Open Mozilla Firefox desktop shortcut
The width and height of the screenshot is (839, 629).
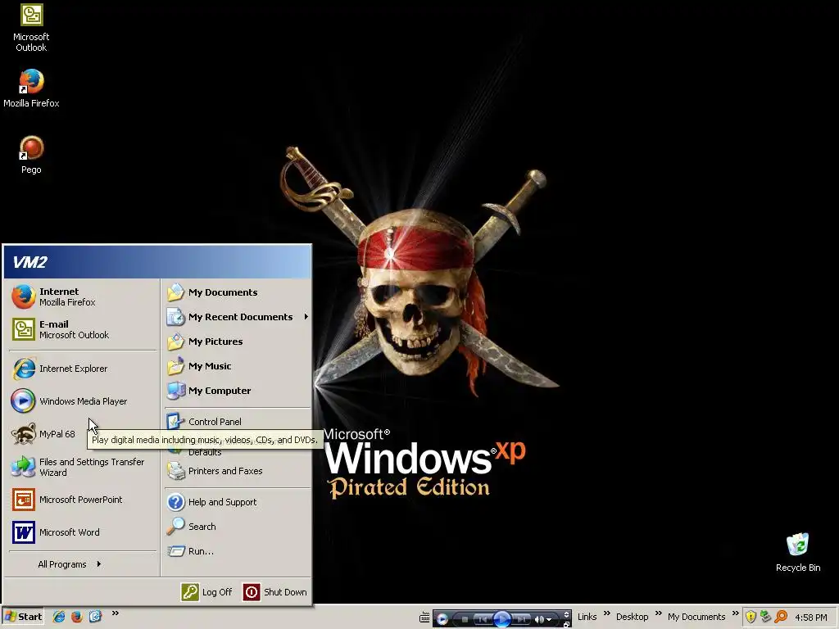click(31, 88)
